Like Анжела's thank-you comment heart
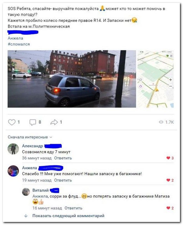Screen dimensions: 183x225 [168, 180]
